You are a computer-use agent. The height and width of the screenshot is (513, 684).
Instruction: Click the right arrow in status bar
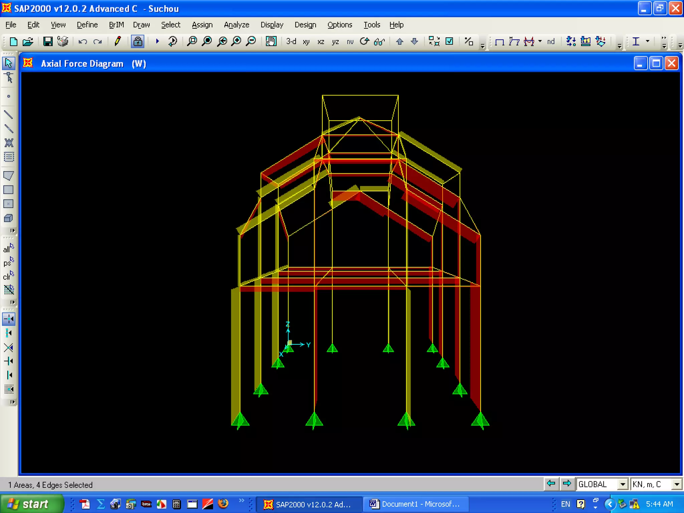click(567, 484)
